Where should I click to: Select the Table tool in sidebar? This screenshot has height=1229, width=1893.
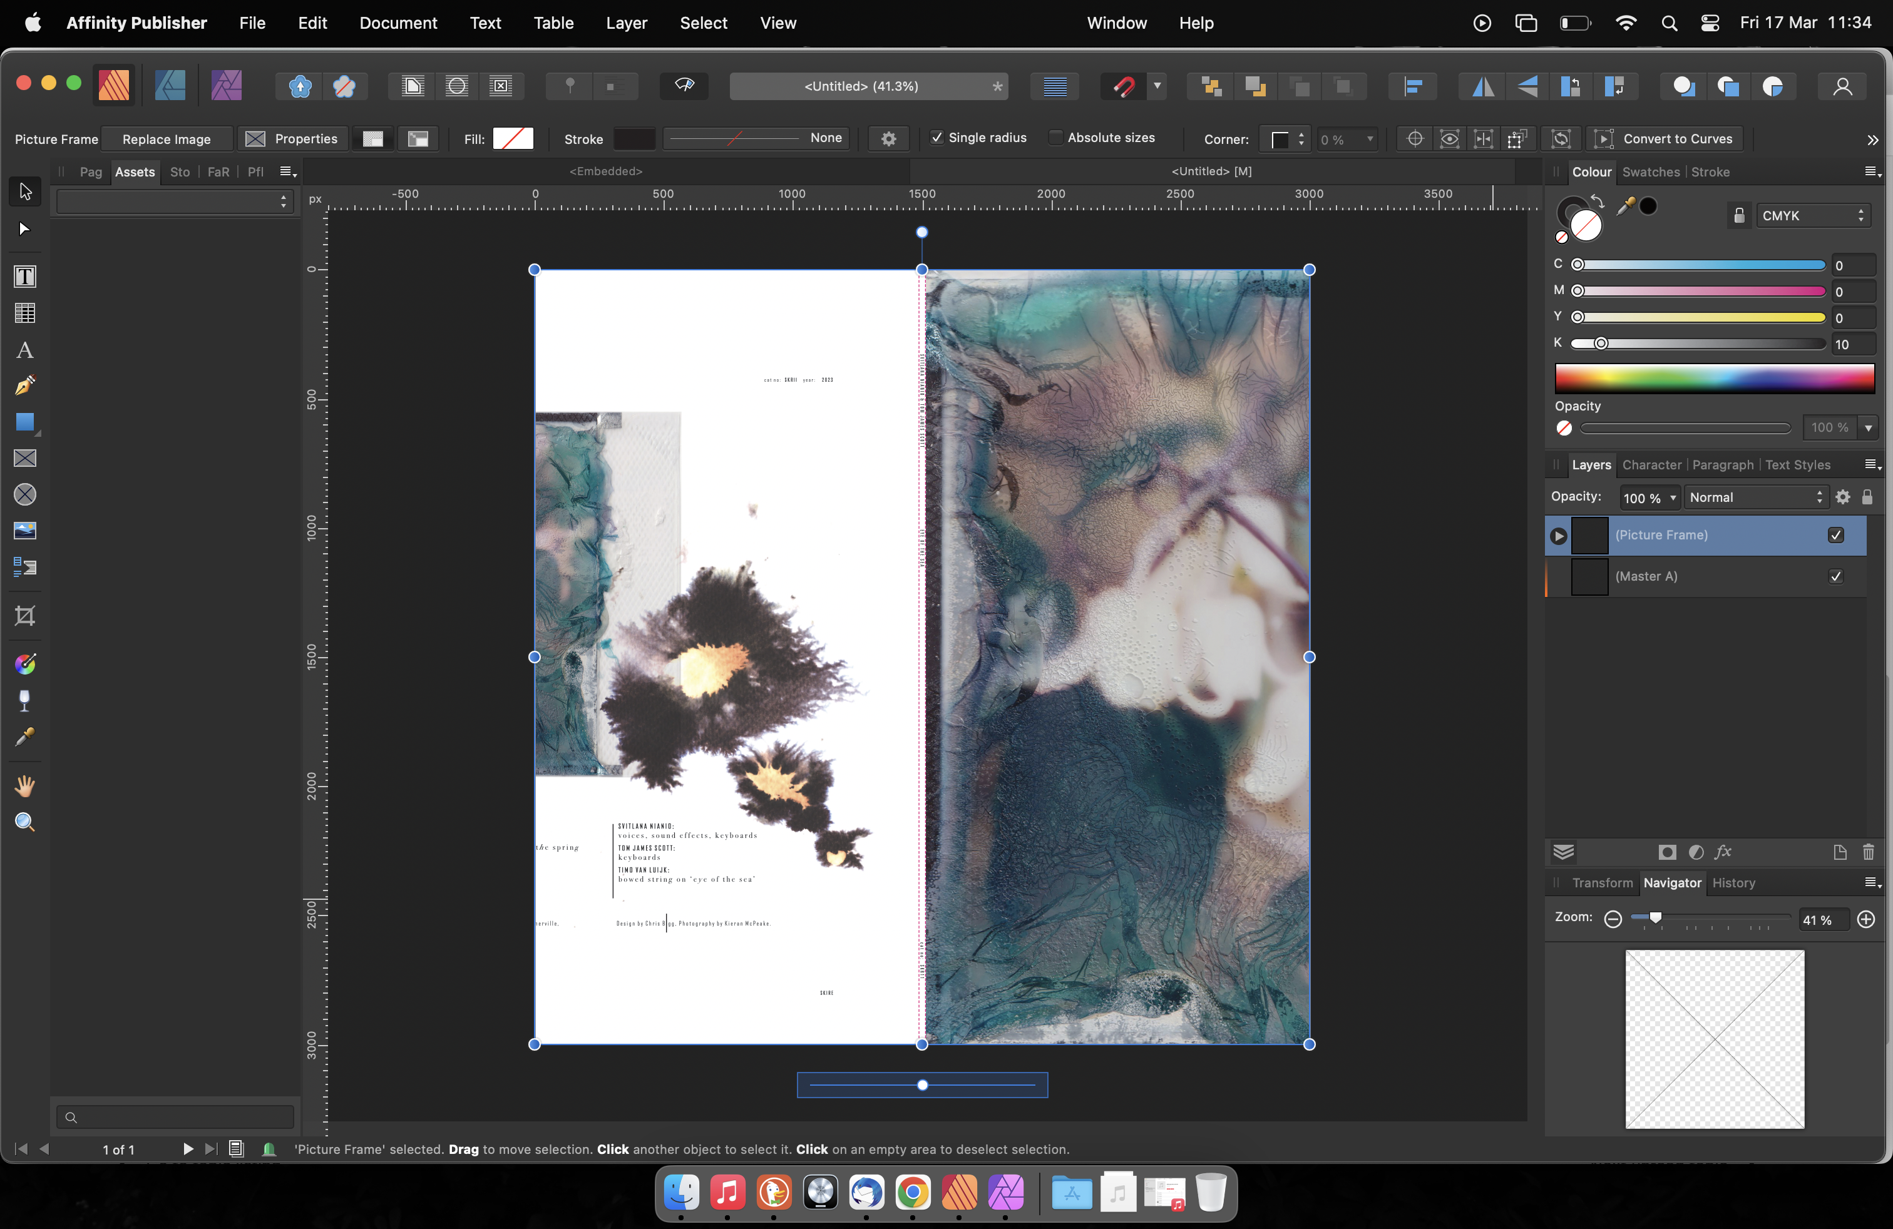coord(24,314)
